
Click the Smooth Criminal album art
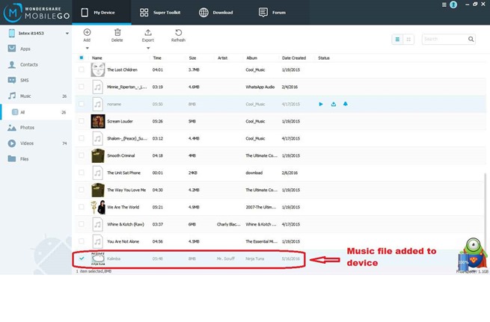[x=98, y=155]
